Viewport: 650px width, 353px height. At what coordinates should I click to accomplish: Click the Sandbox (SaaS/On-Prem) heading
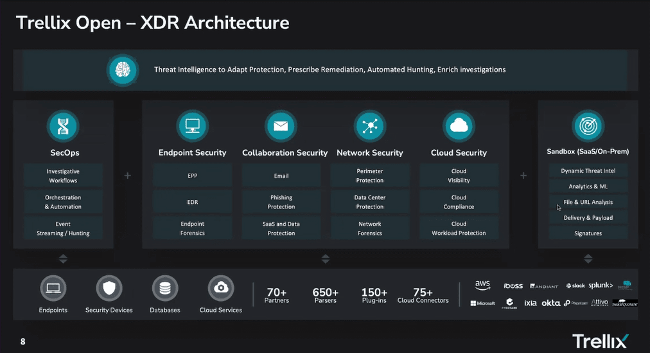(588, 151)
